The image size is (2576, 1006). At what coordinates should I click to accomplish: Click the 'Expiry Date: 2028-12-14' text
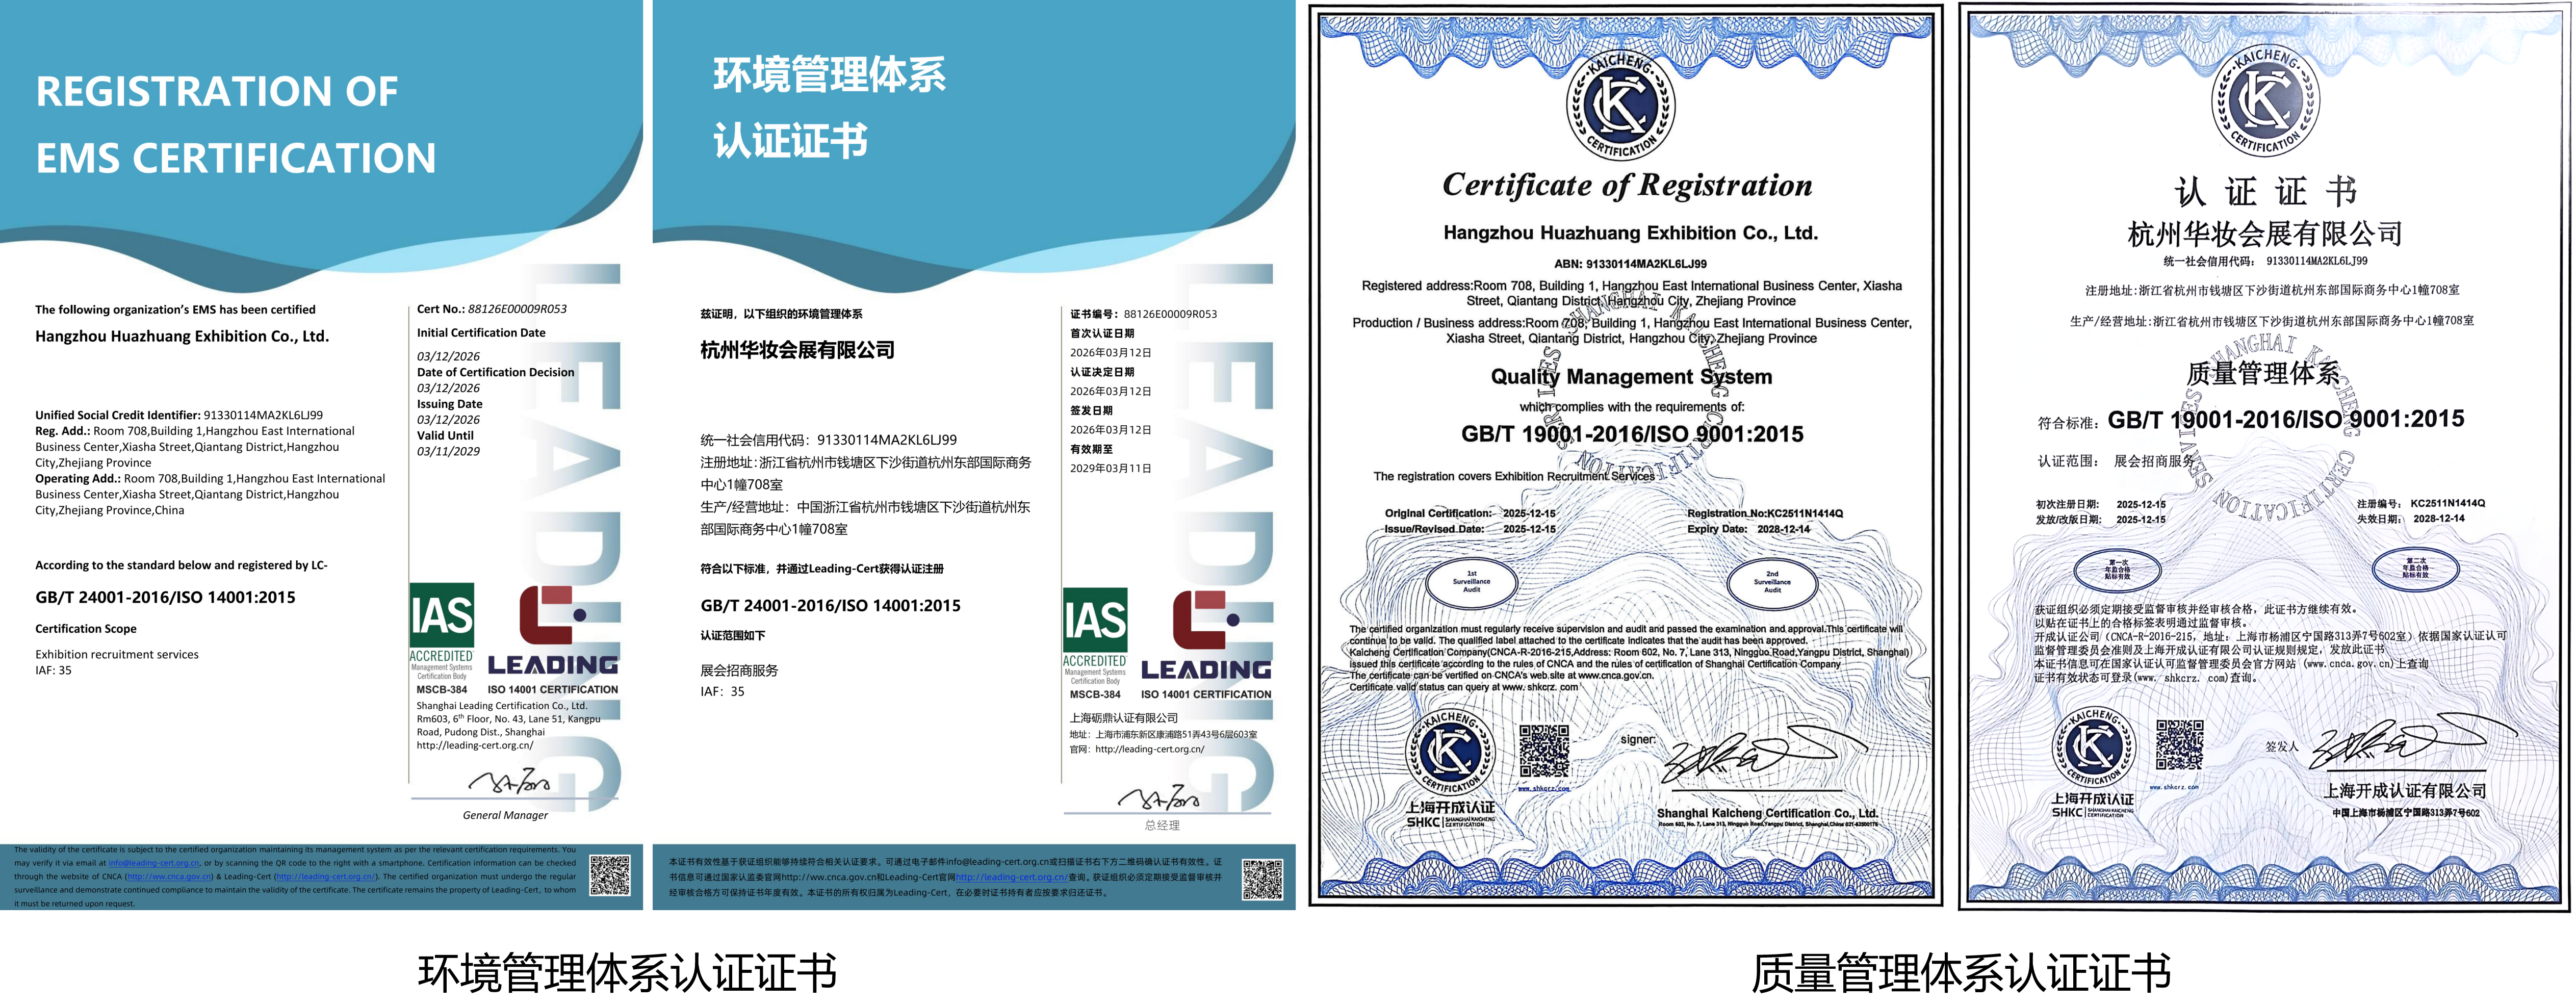point(1749,529)
